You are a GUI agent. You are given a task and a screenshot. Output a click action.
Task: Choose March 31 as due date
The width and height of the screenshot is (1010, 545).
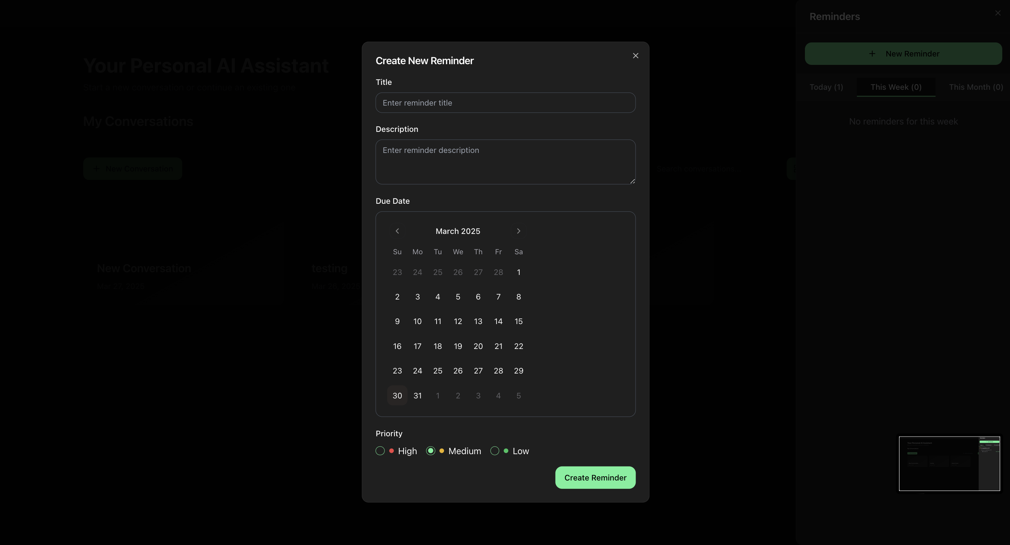click(418, 396)
